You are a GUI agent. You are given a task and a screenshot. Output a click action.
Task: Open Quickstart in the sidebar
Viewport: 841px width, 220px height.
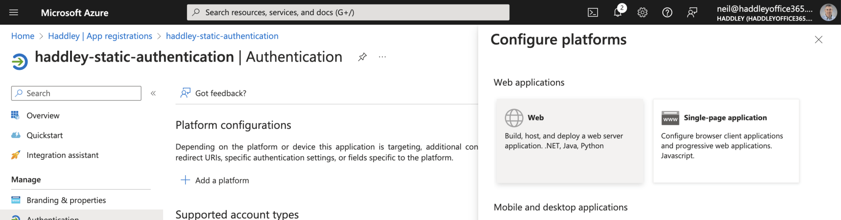44,135
